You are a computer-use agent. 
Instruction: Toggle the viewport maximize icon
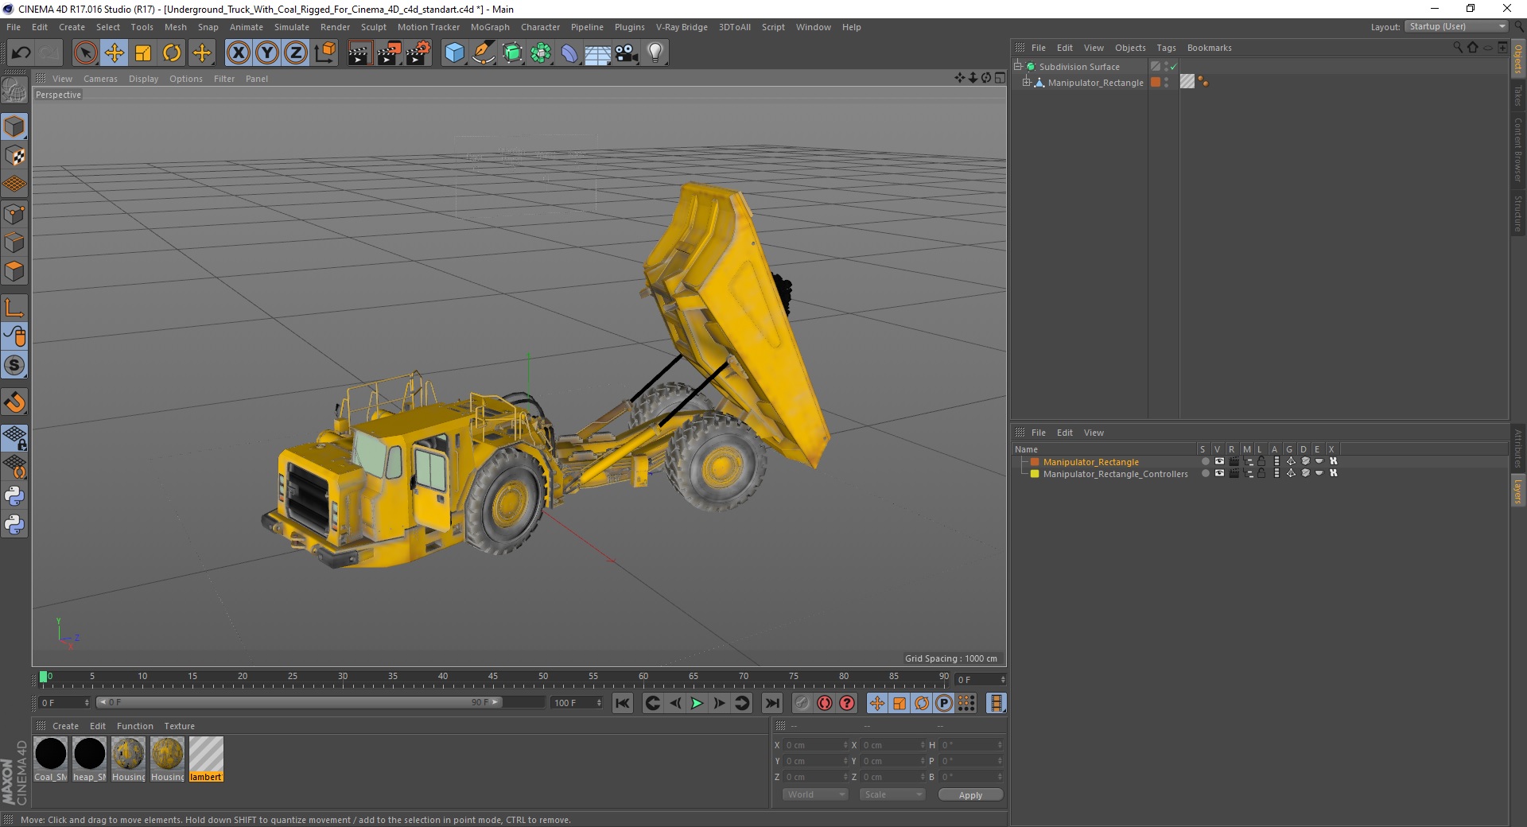point(1000,78)
